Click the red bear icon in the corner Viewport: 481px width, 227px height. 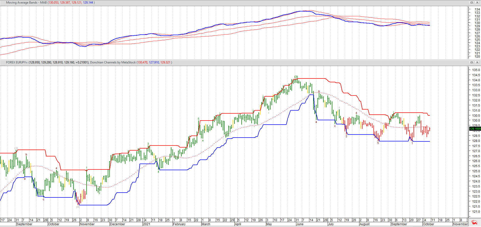tap(474, 222)
